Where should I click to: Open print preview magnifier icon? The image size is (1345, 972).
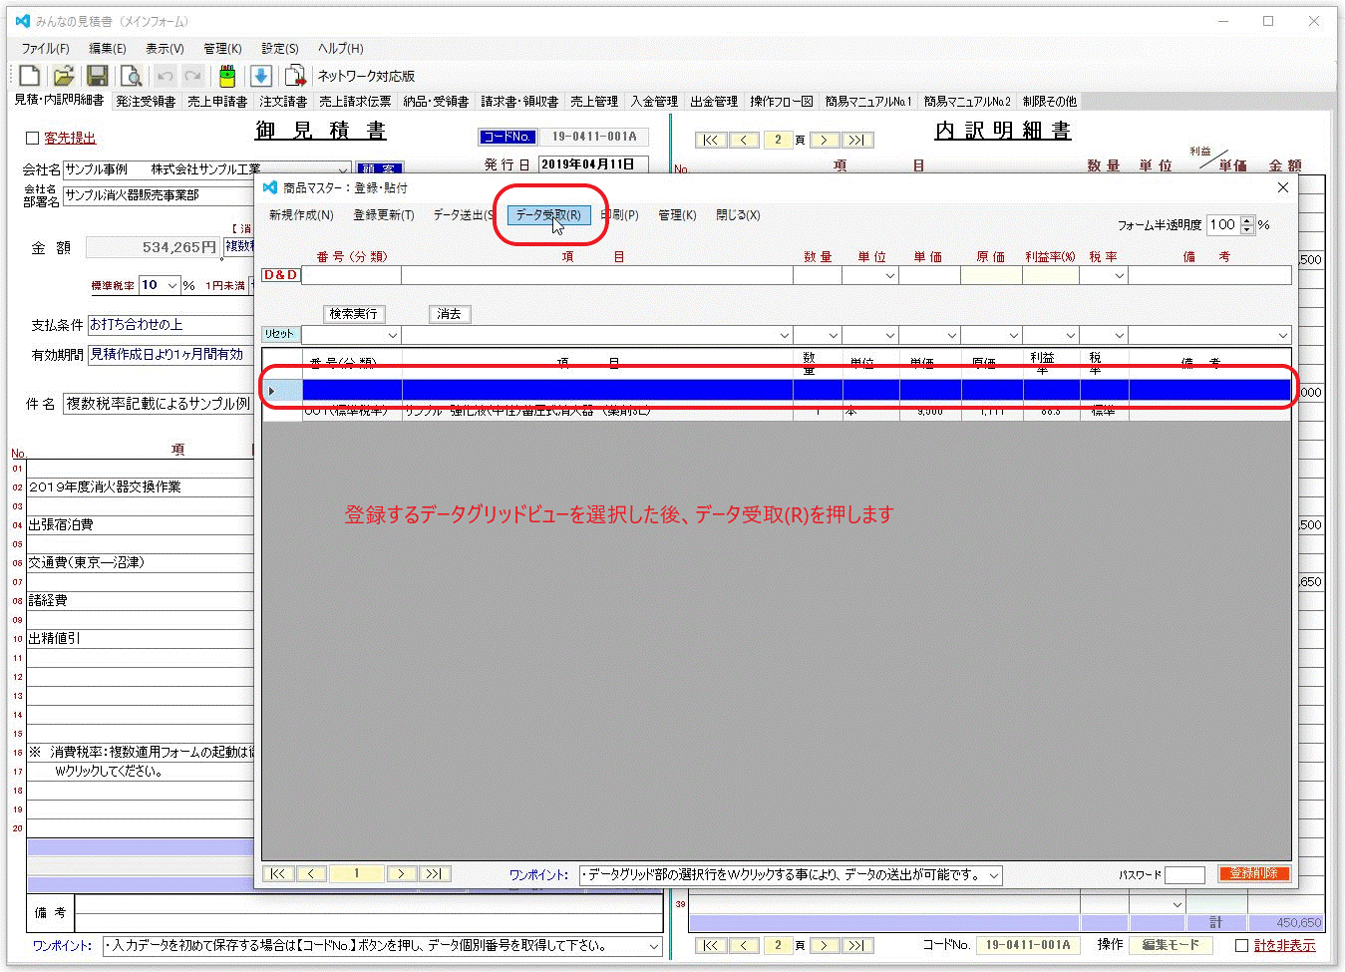(x=131, y=76)
